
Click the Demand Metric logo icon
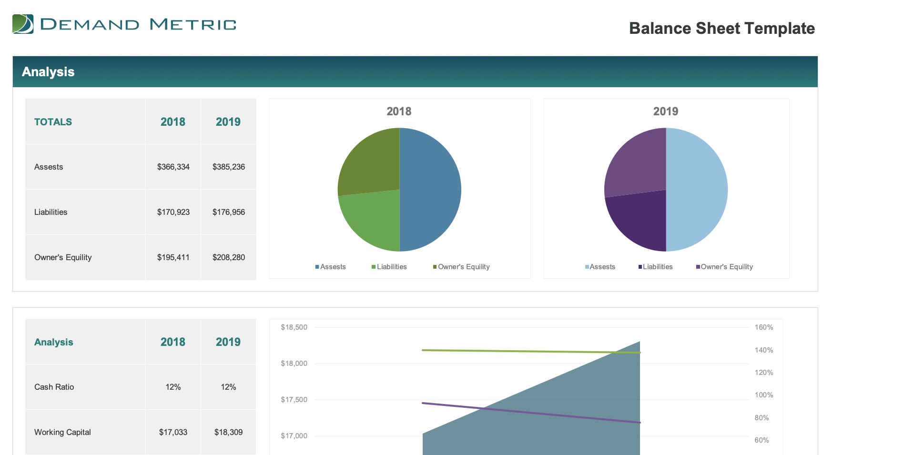click(x=23, y=24)
